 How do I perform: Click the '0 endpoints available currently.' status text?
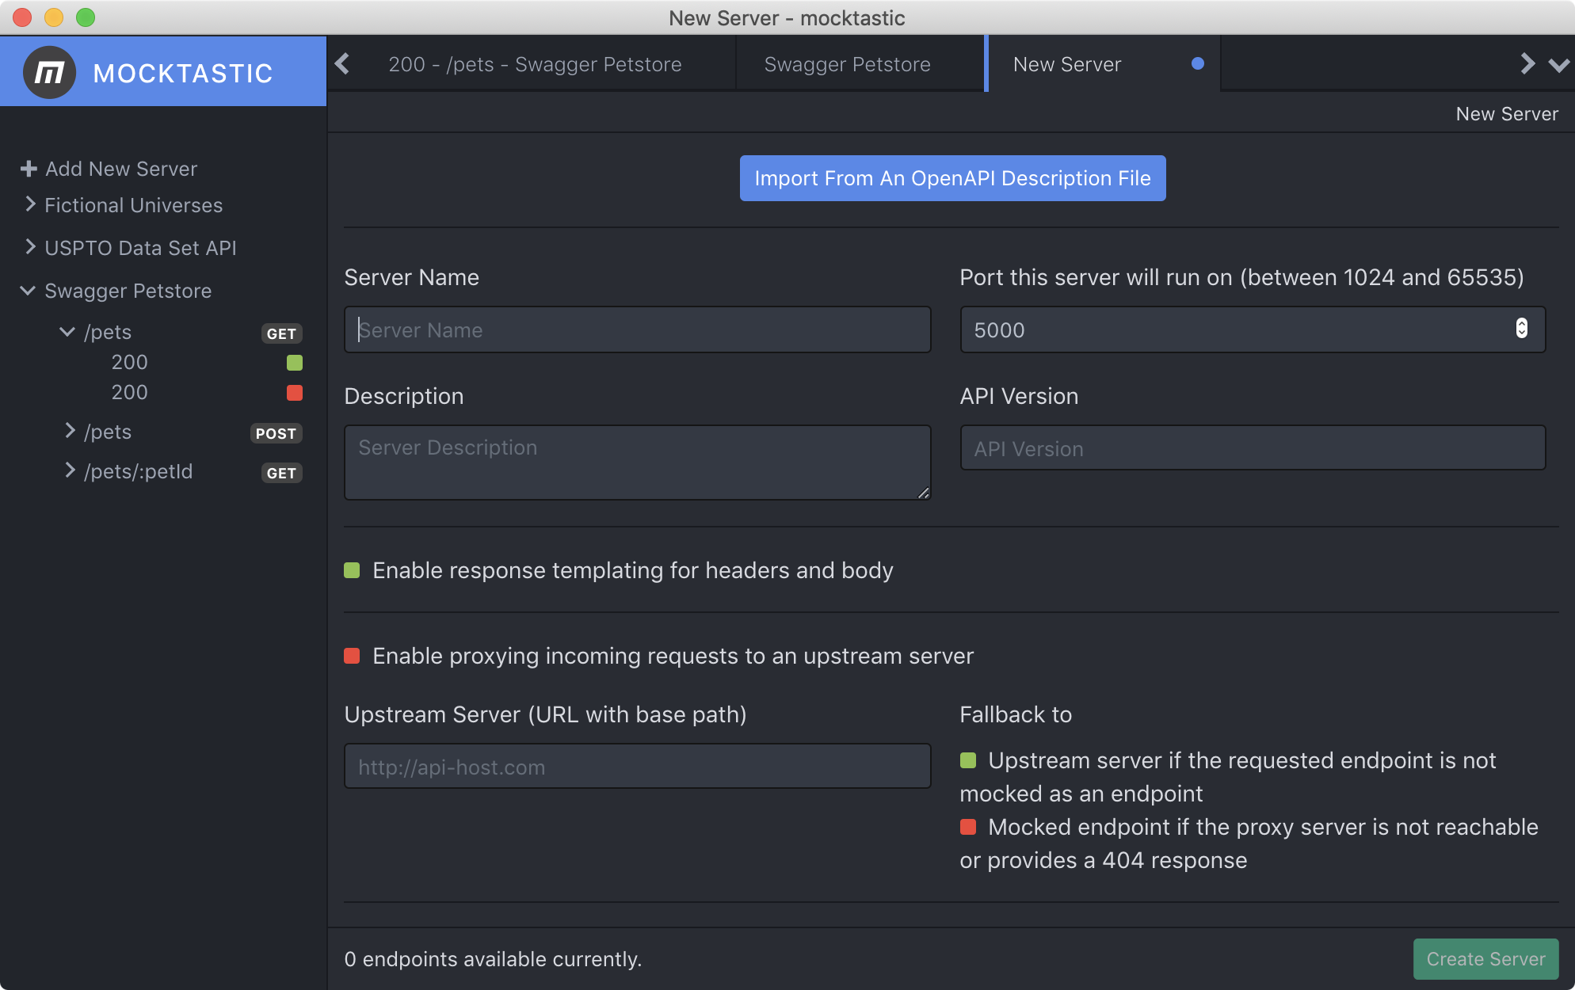coord(493,959)
